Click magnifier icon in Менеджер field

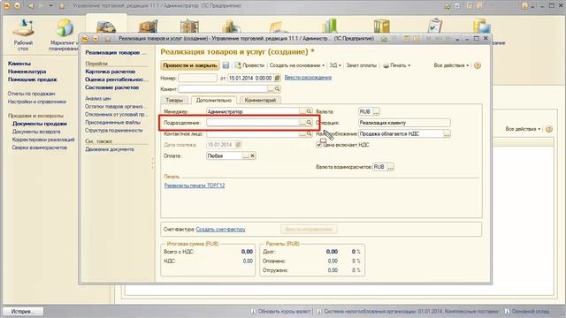pyautogui.click(x=309, y=111)
